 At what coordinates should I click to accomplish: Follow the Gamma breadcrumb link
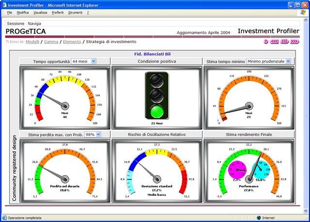point(51,42)
